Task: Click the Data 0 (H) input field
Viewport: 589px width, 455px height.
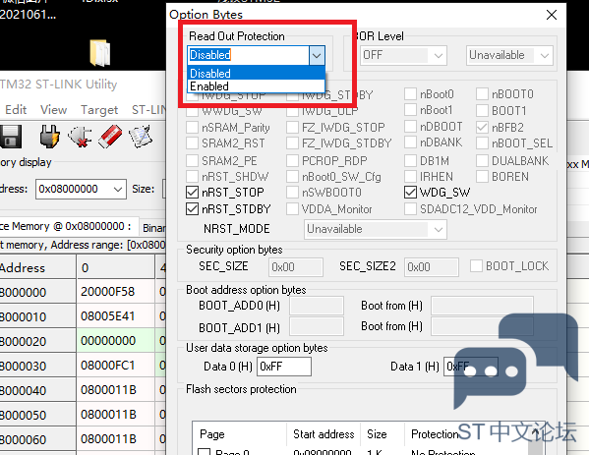Action: click(284, 367)
